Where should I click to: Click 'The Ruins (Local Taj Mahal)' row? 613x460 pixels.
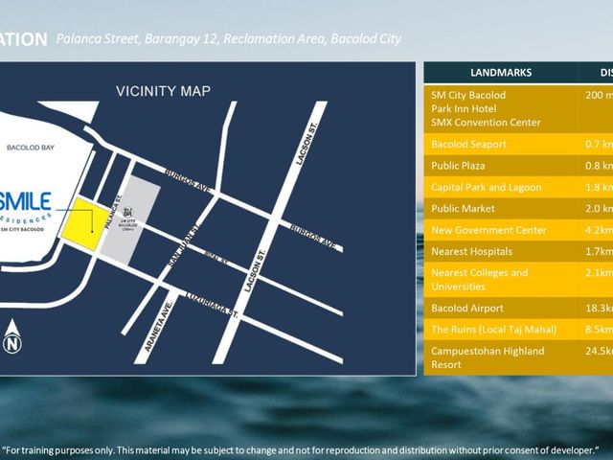click(518, 330)
